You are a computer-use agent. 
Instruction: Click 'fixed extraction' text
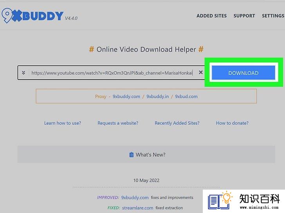pos(169,208)
